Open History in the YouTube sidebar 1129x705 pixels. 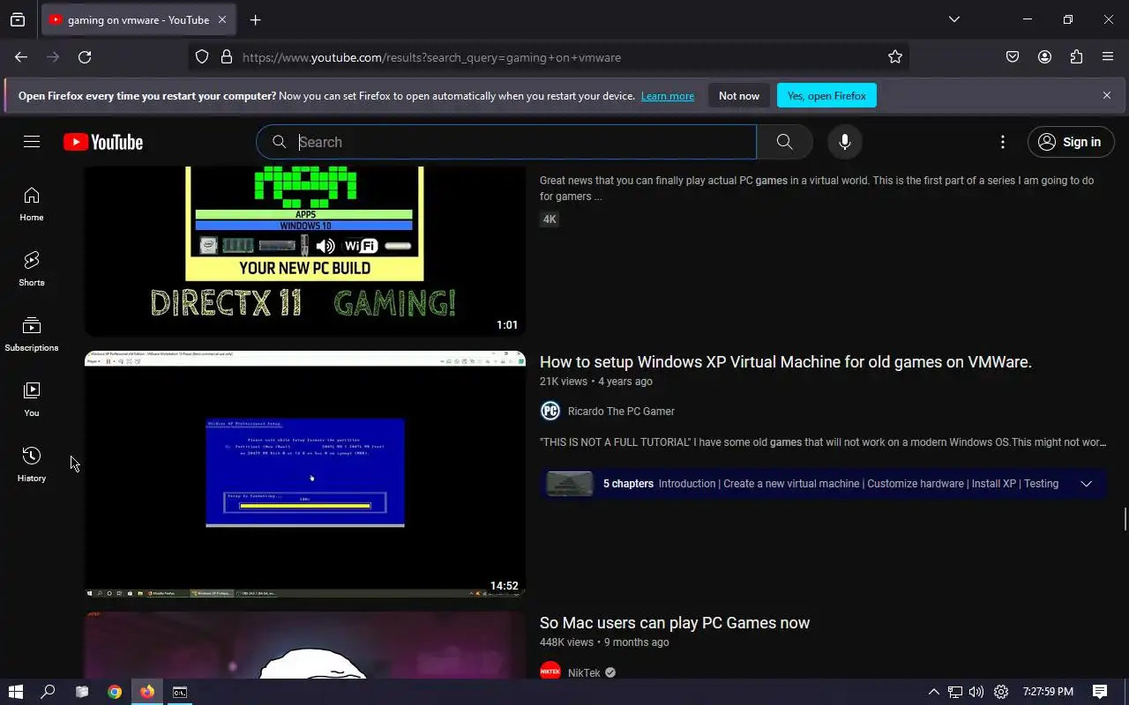[x=32, y=464]
